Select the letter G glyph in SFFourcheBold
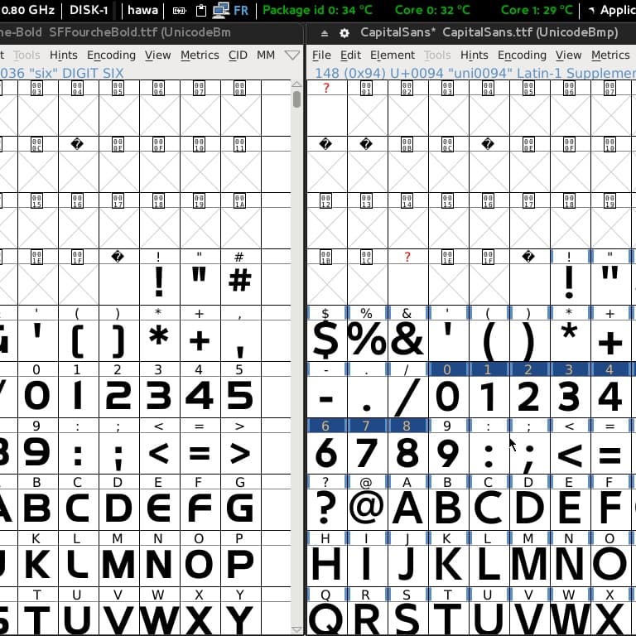 (240, 510)
